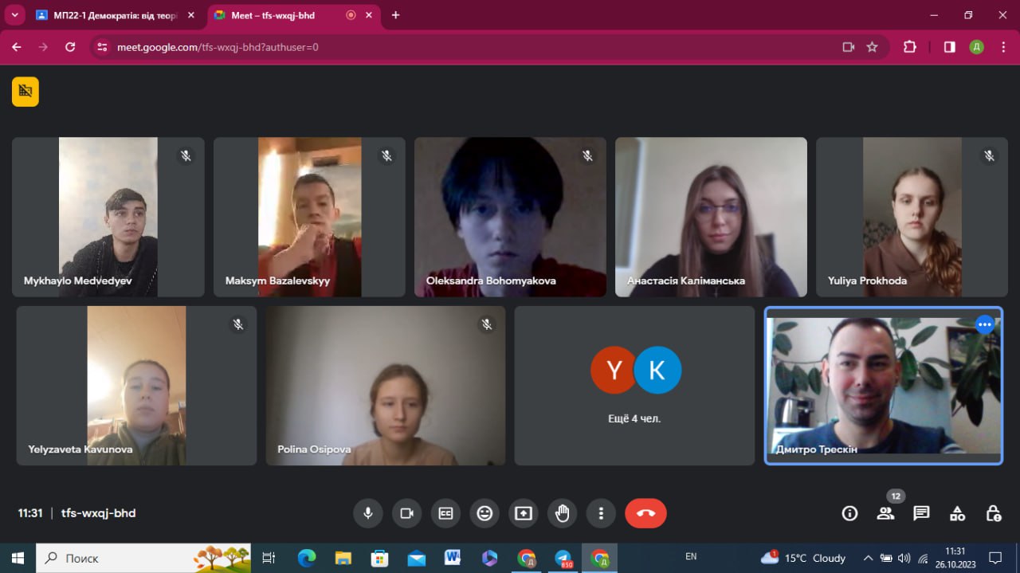Switch the EN input language indicator
This screenshot has width=1020, height=573.
691,557
